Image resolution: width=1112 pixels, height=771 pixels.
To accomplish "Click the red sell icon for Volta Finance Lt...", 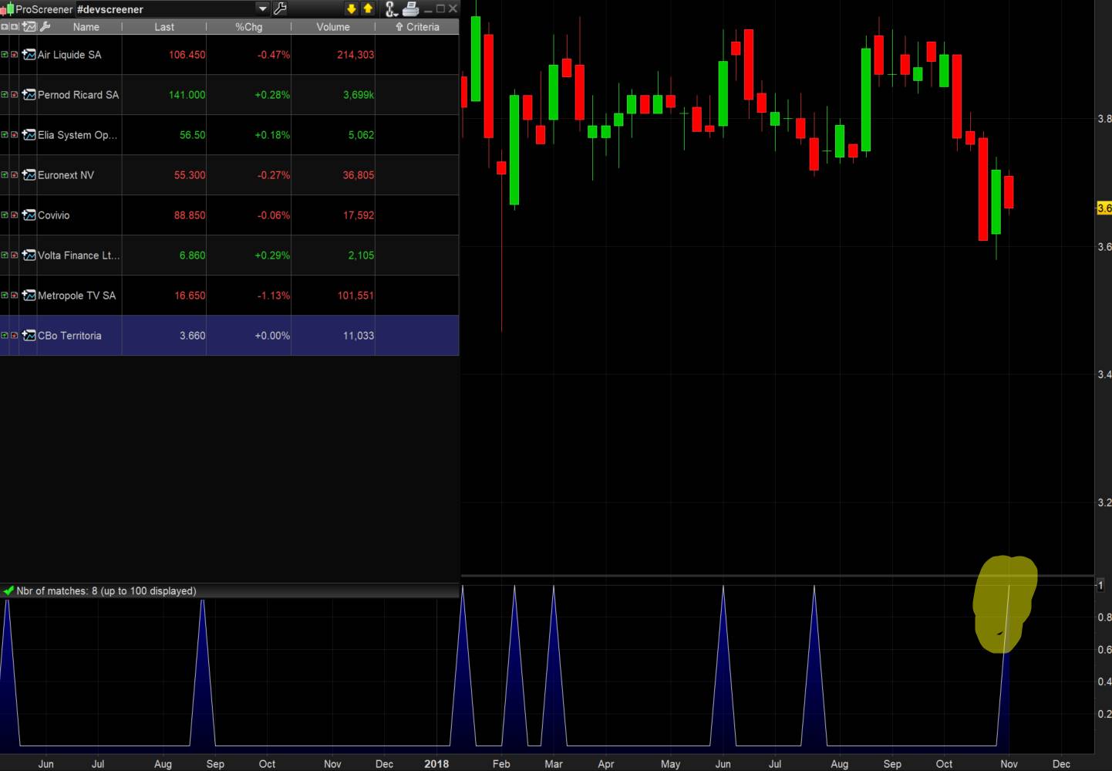I will pos(14,255).
